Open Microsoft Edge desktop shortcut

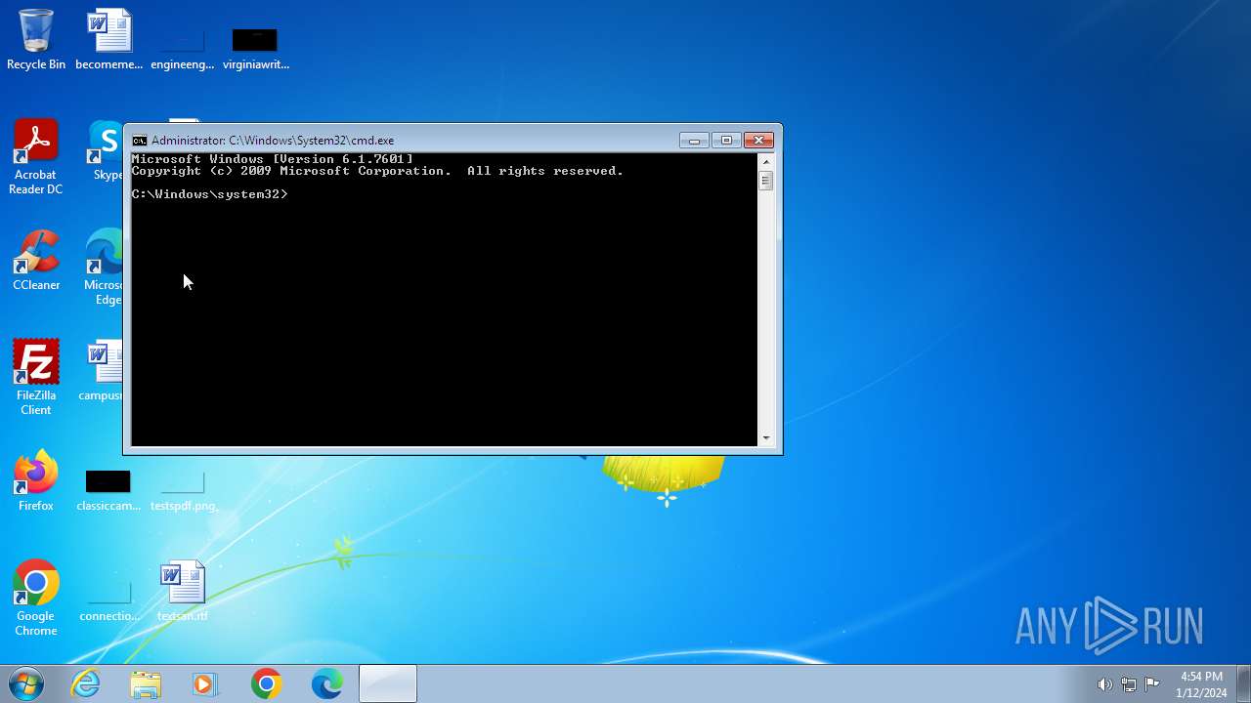[x=104, y=268]
